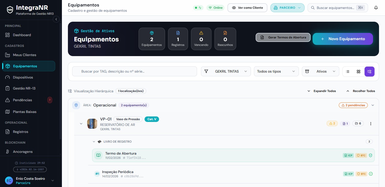Click the TAG, descrição search field

click(134, 71)
